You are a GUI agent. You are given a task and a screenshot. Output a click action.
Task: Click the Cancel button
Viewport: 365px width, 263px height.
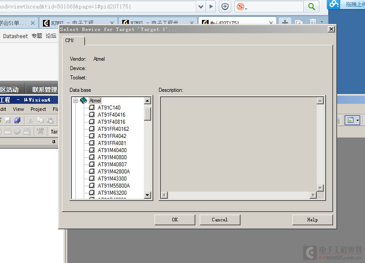coord(220,220)
